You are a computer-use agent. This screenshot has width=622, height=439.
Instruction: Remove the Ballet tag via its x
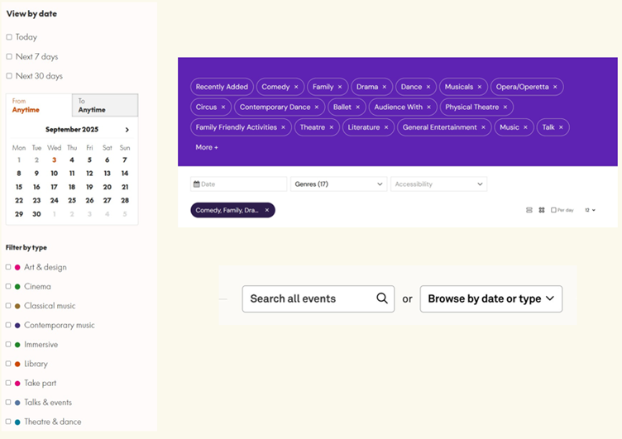[358, 107]
